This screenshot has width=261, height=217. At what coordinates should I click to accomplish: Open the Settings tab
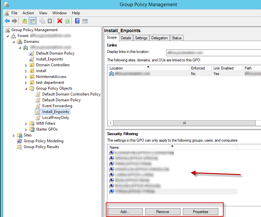click(x=141, y=38)
